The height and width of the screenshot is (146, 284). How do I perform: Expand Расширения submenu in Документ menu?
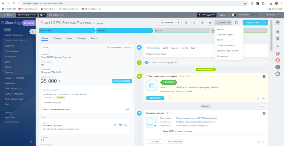point(229,56)
